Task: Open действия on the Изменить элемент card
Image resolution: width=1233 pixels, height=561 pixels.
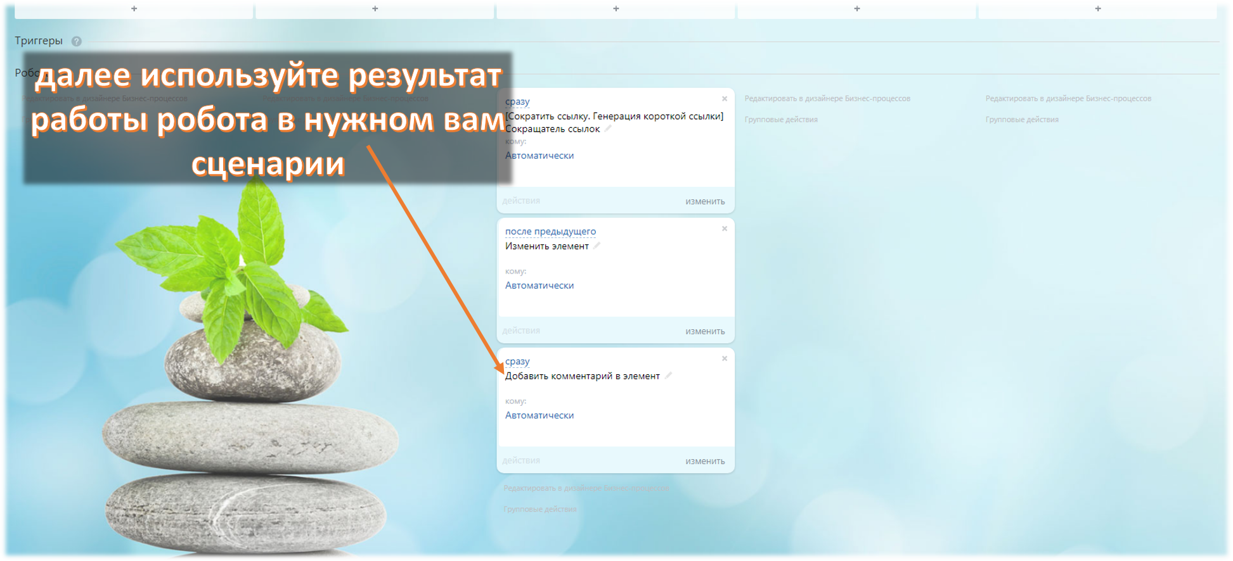Action: (x=521, y=331)
